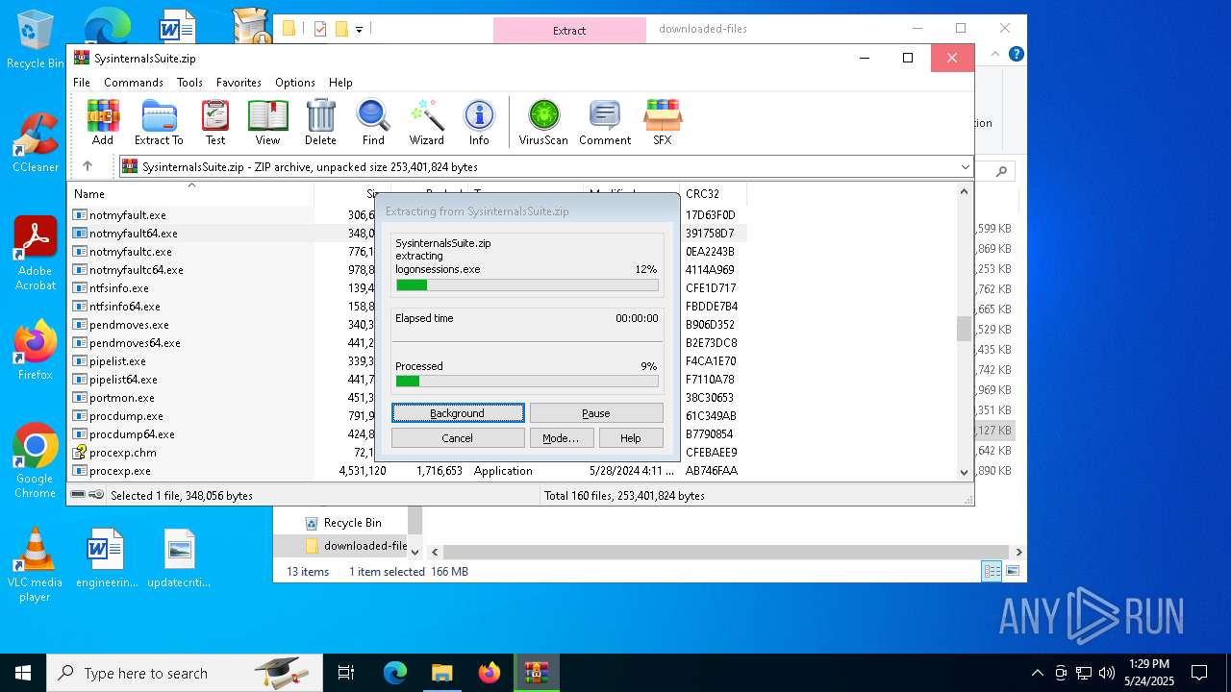1231x692 pixels.
Task: Open VLC media player desktop icon
Action: click(x=36, y=565)
